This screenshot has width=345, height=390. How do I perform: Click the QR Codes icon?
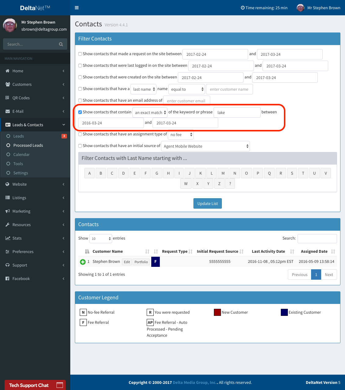(x=7, y=98)
